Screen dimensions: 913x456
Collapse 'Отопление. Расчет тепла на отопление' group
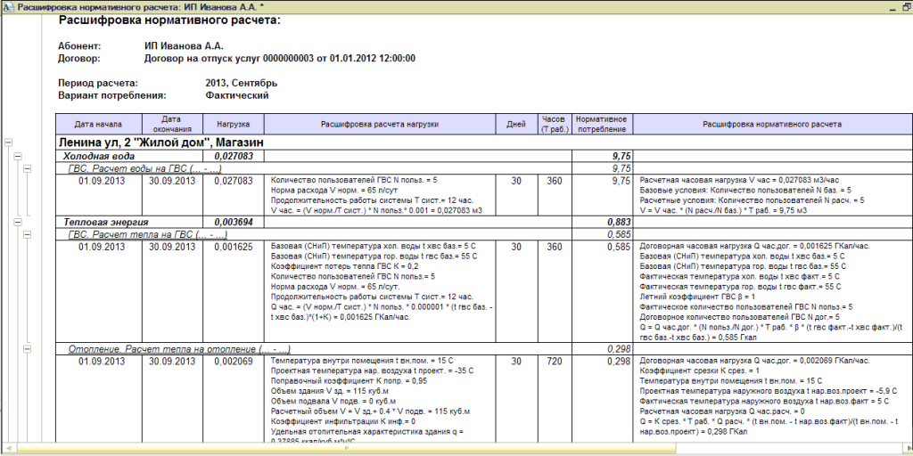(x=26, y=348)
